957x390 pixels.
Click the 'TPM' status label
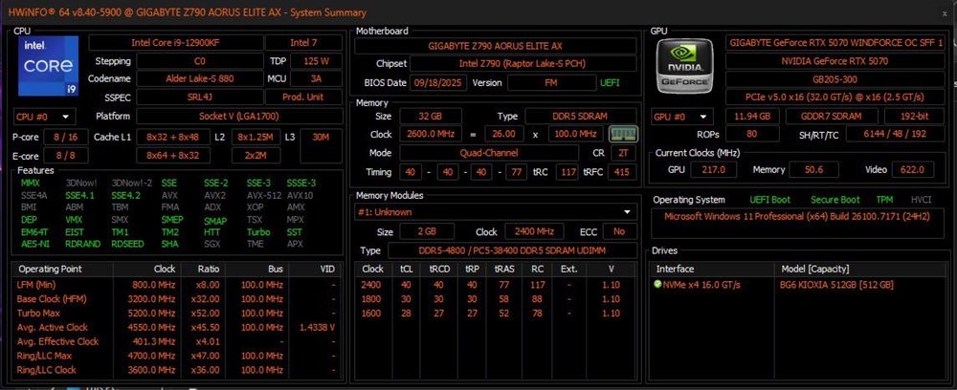pos(884,200)
